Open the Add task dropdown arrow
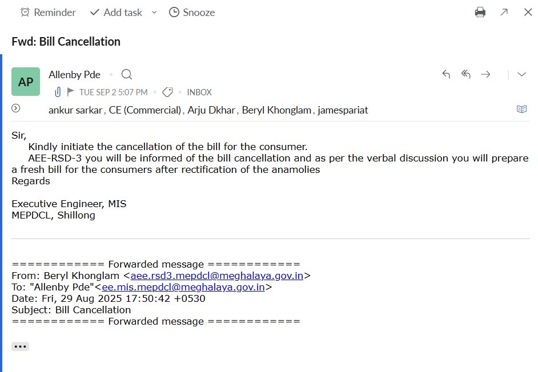The height and width of the screenshot is (372, 538). (154, 12)
